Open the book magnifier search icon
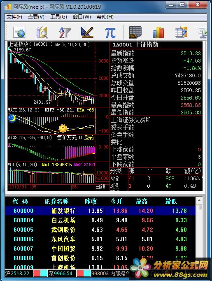Image resolution: width=212 pixels, height=281 pixels. (x=42, y=33)
